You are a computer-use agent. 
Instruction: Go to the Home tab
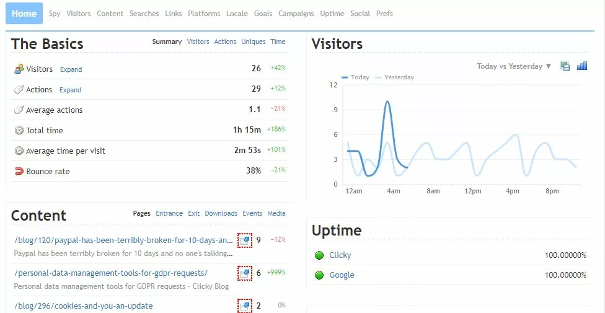24,14
